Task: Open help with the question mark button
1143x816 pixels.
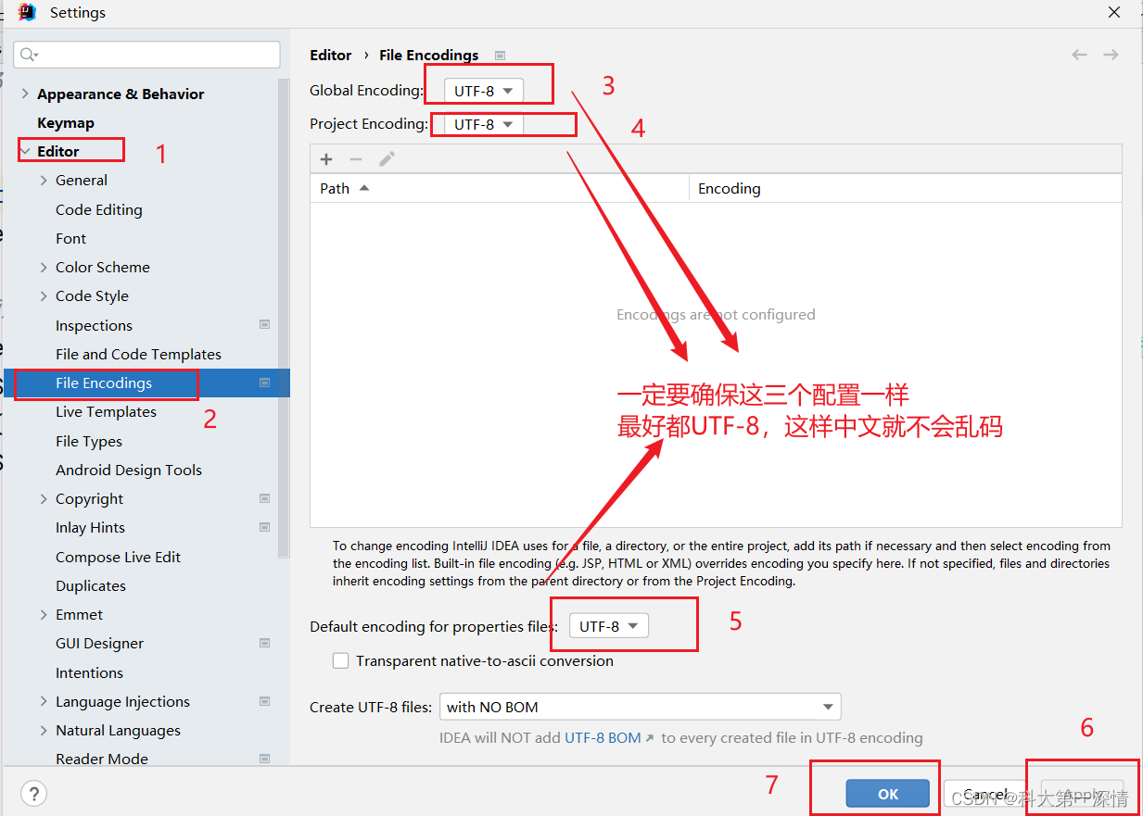Action: (34, 793)
